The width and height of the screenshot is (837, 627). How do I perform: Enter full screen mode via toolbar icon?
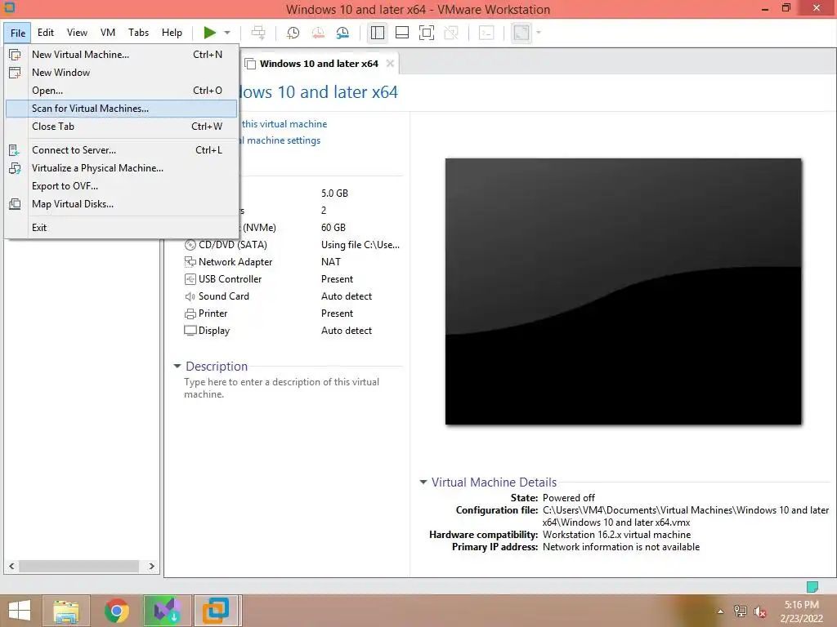(427, 33)
